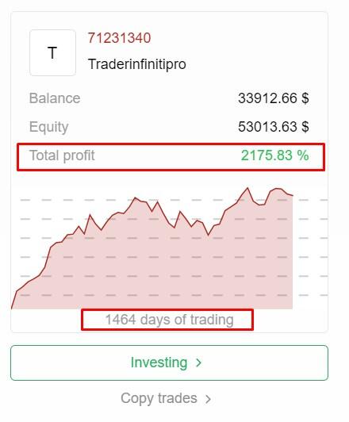Open the Copy trades link

click(166, 398)
